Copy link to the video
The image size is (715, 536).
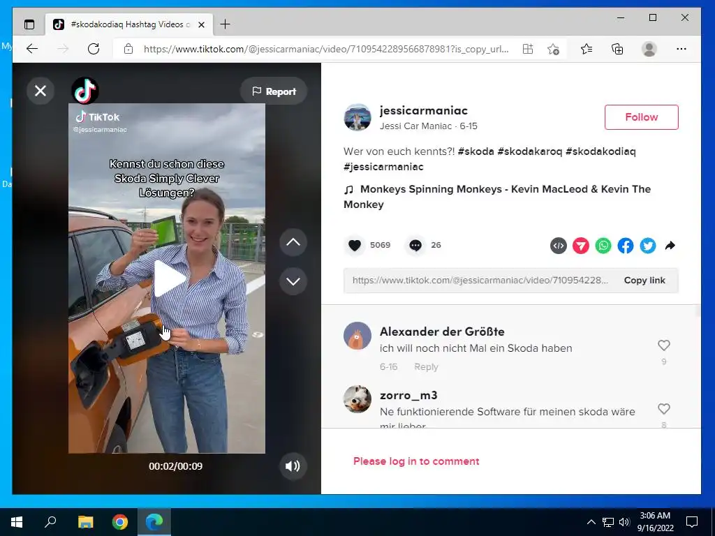[644, 281]
